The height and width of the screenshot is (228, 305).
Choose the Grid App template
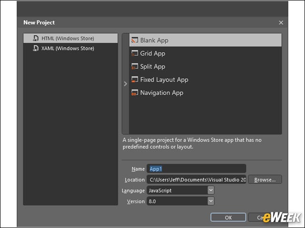click(x=205, y=53)
